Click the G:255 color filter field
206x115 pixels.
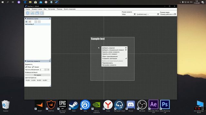coord(33,80)
